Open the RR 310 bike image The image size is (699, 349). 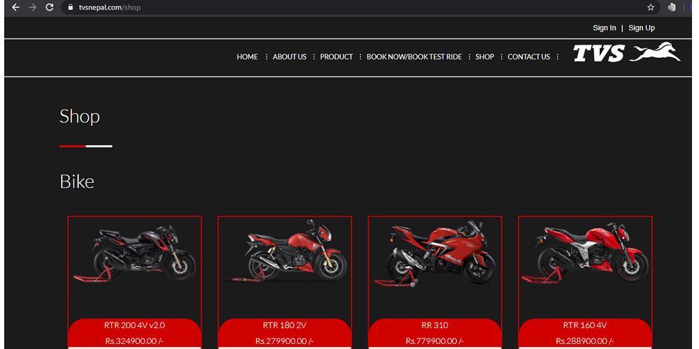(x=435, y=255)
